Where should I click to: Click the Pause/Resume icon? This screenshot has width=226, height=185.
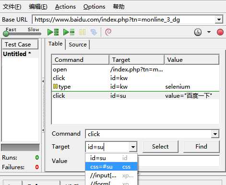point(83,32)
